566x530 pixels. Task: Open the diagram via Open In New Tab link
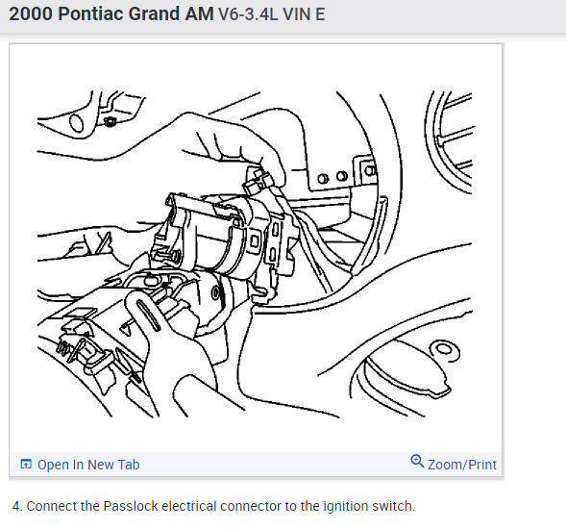88,465
